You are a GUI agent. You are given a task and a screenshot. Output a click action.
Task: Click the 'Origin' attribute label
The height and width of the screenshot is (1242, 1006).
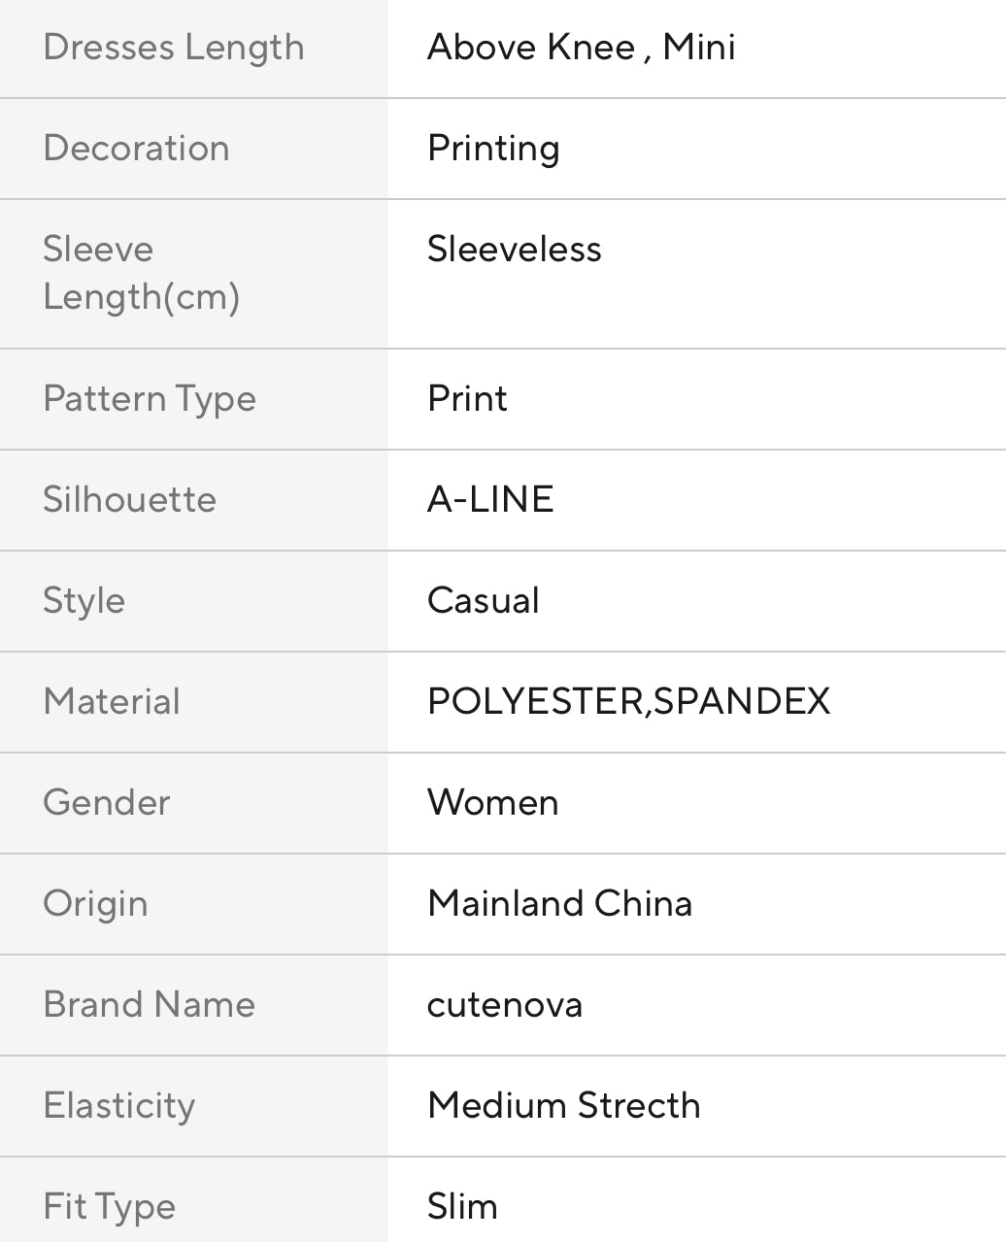pos(96,904)
